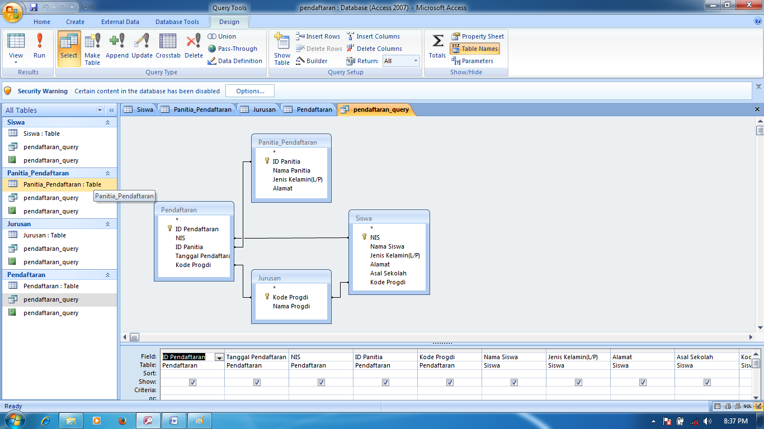Click the Security Warning Options button

250,91
